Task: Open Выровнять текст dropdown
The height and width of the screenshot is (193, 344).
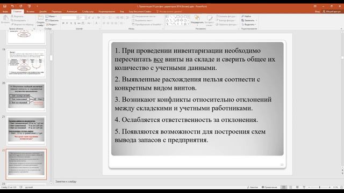Action: [142, 20]
